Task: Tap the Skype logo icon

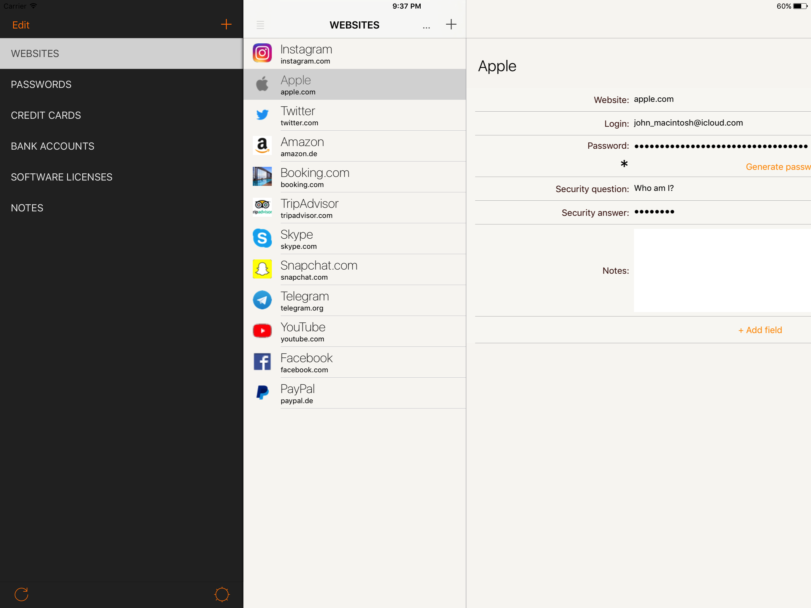Action: (262, 238)
